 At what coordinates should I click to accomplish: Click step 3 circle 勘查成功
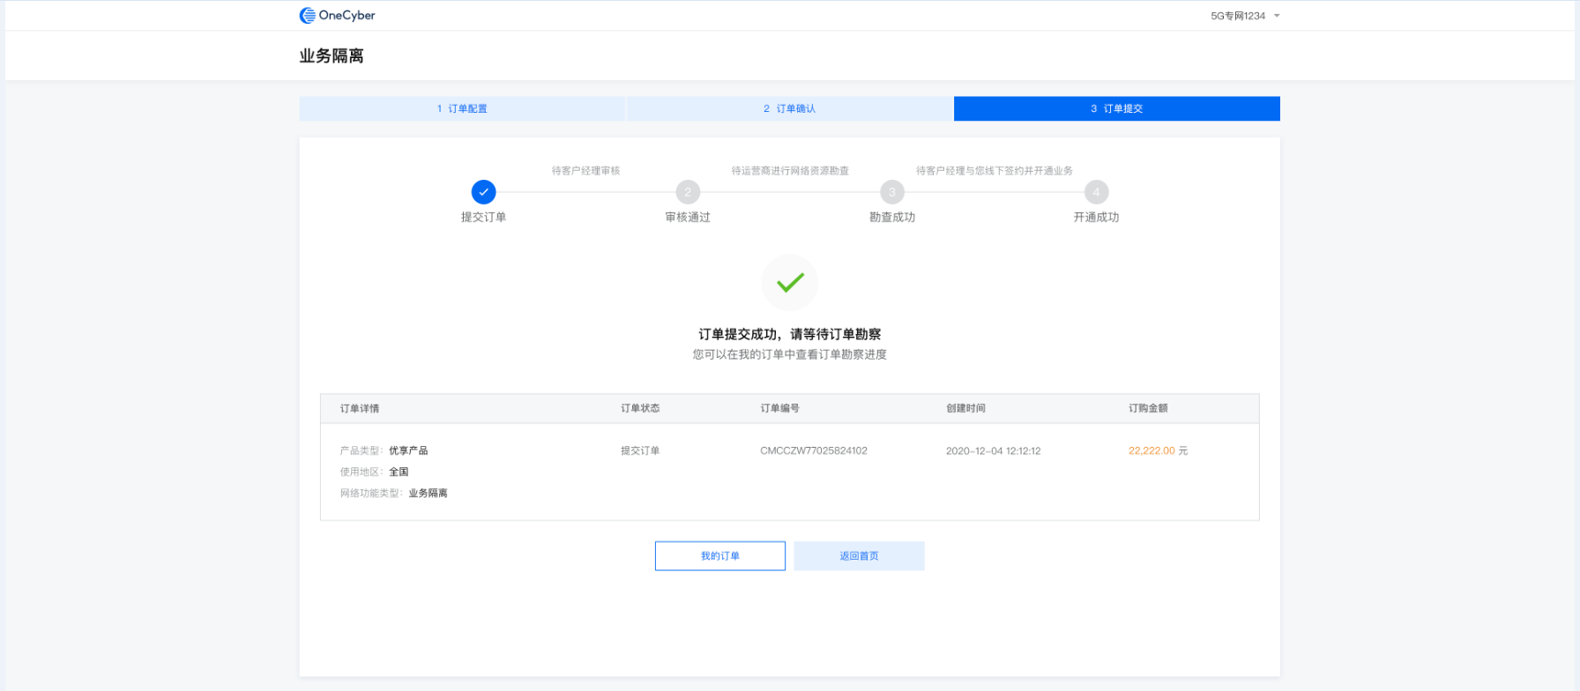891,192
